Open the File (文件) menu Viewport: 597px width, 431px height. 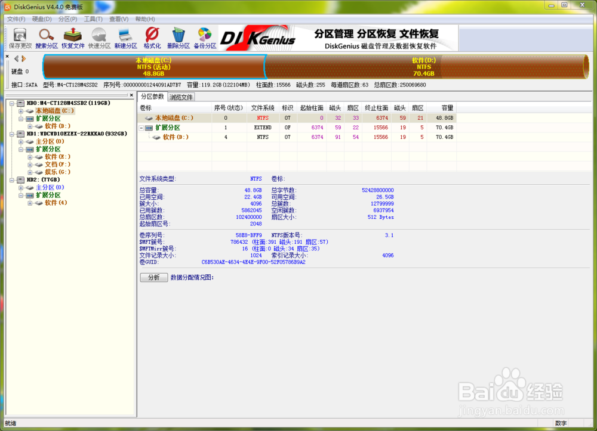coord(16,19)
